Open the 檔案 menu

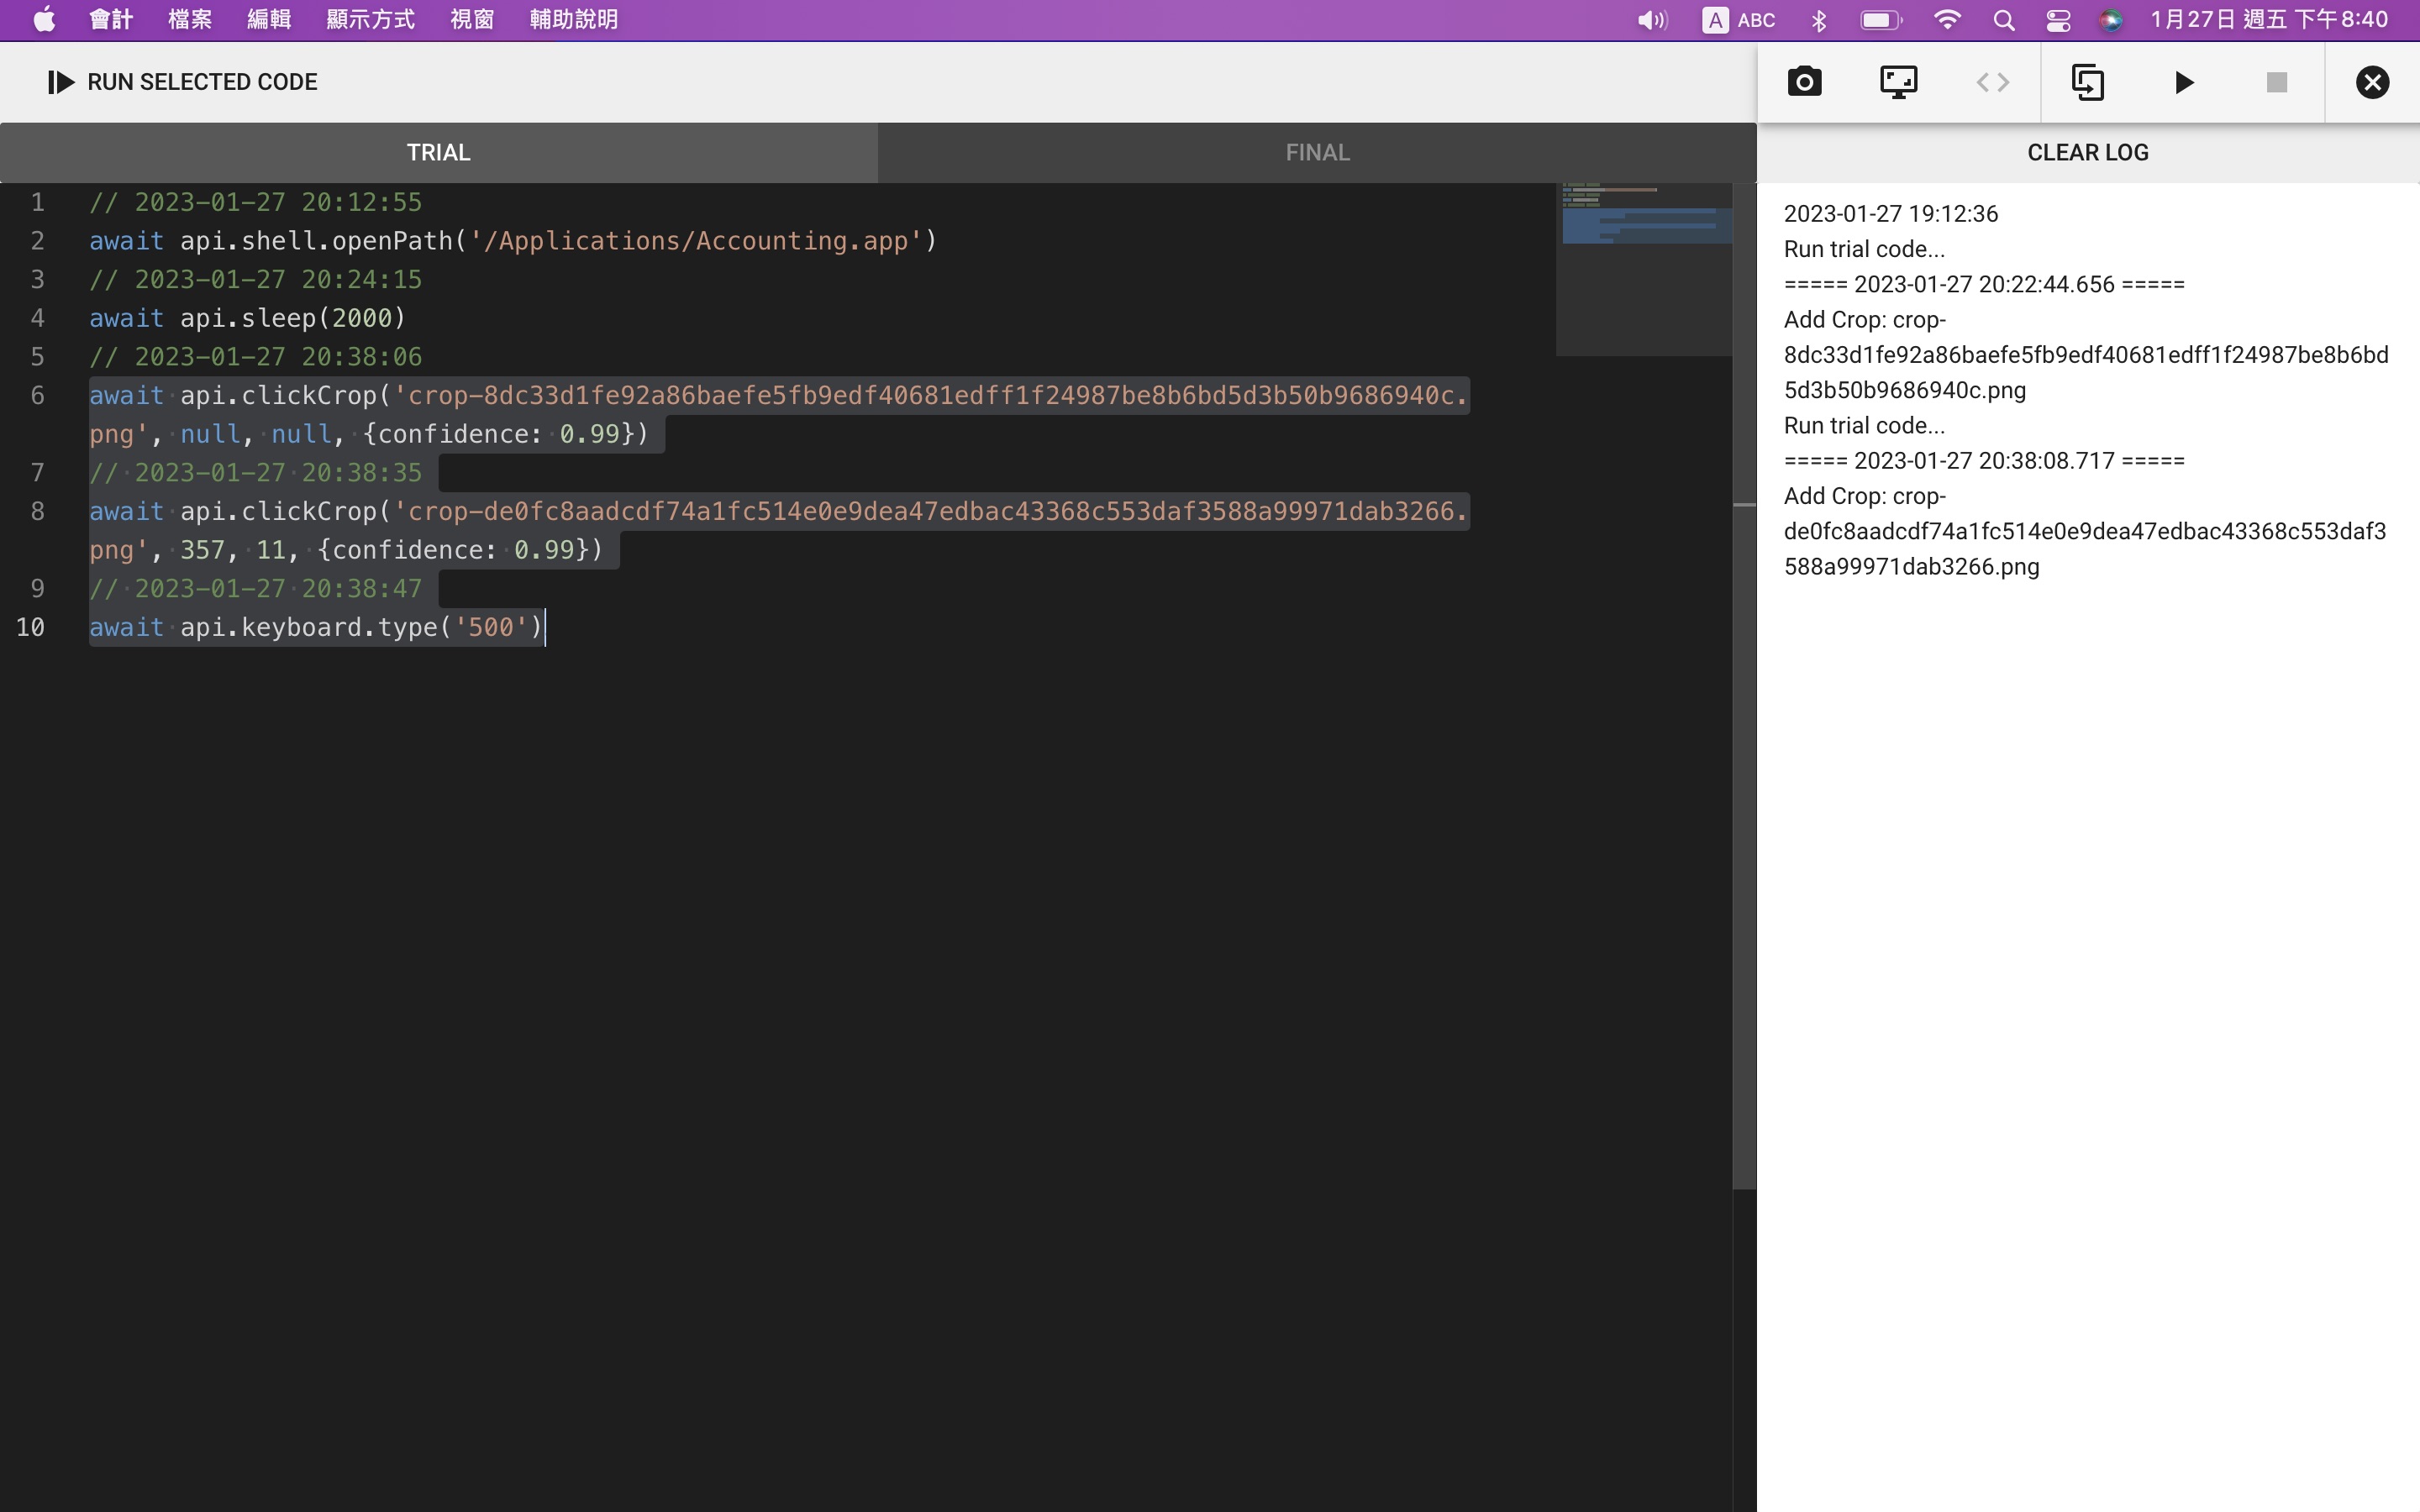(x=189, y=20)
